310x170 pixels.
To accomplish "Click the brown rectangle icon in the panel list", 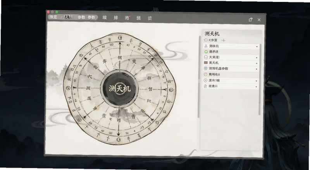I will tap(206, 63).
